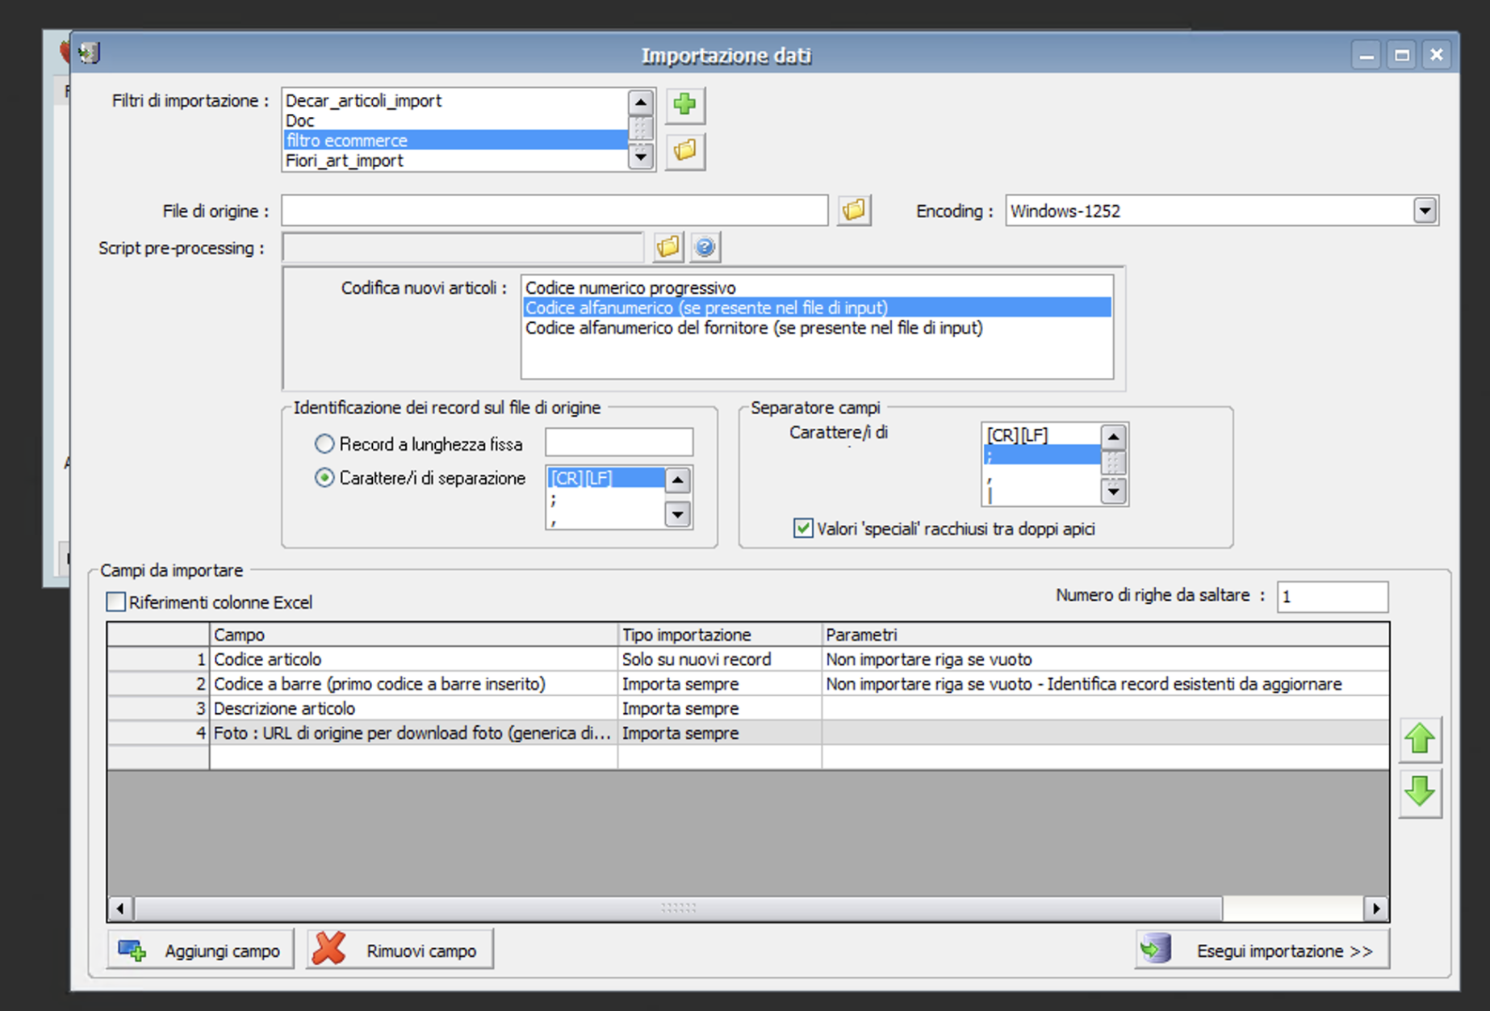Screen dimensions: 1490x1011
Task: Move field up with green arrow
Action: tap(1420, 740)
